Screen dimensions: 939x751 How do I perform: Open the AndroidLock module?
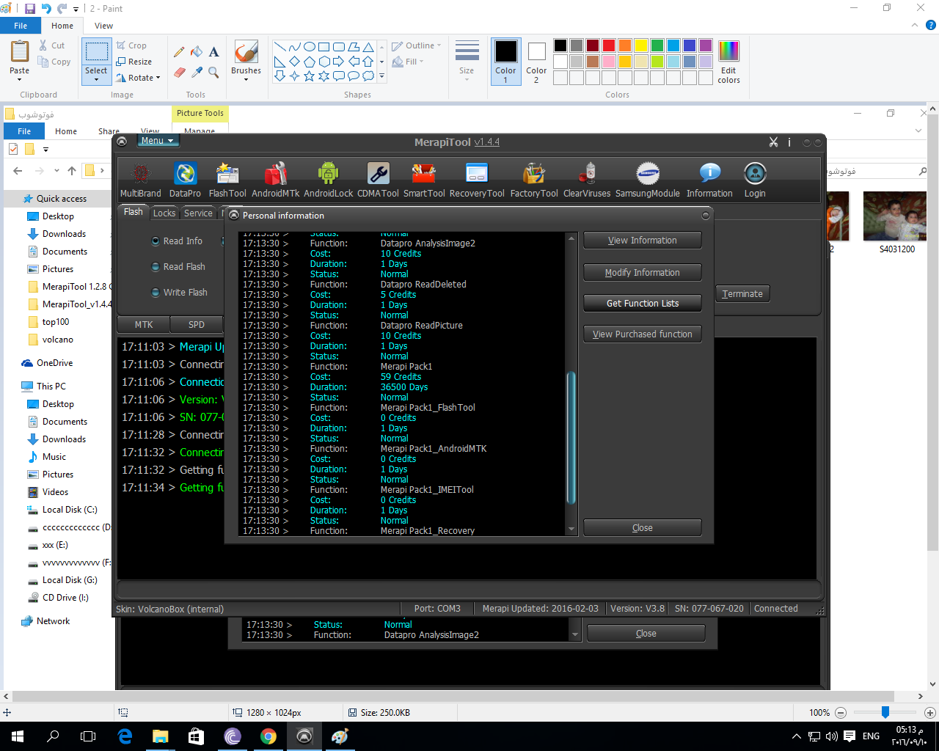click(x=329, y=180)
